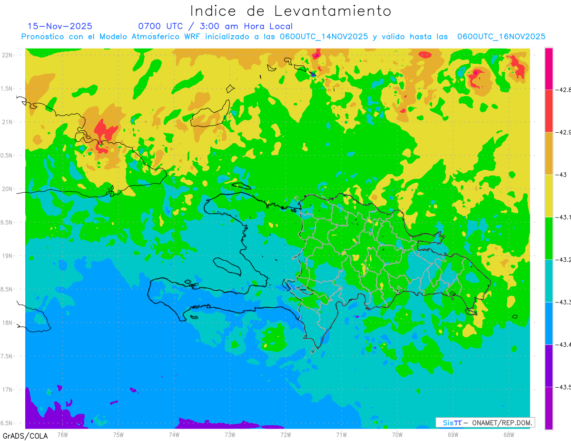Click the magenta swatch atop the legend
This screenshot has width=571, height=441.
coord(549,69)
